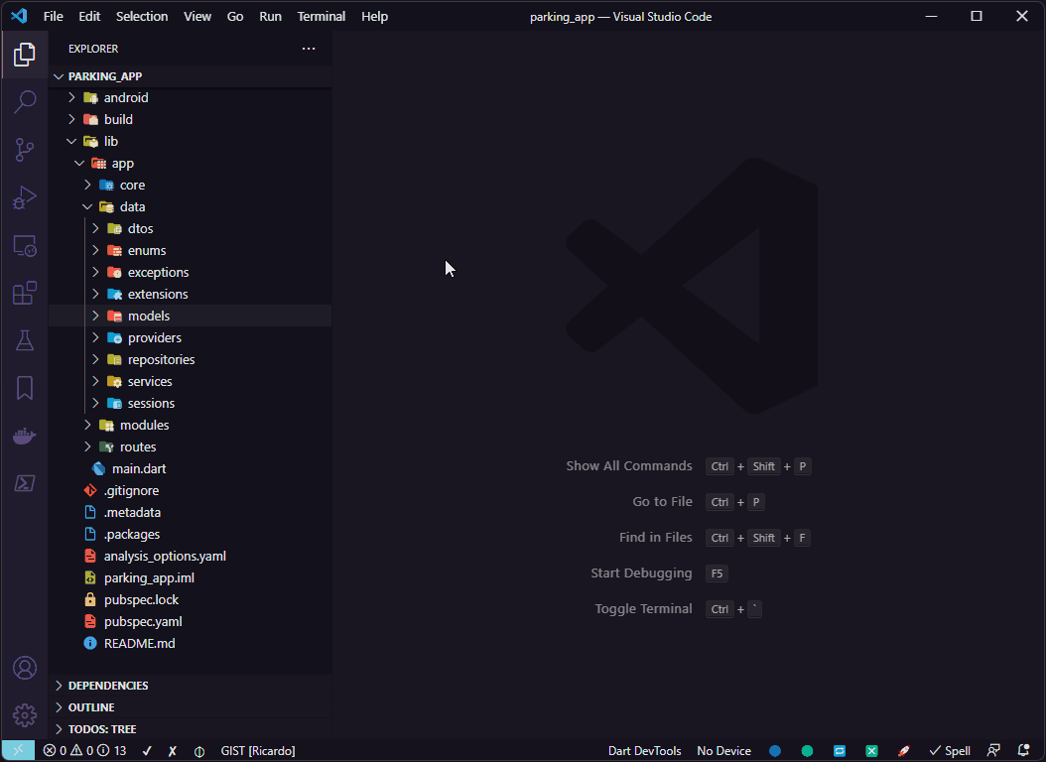Open the Source Control view icon
The height and width of the screenshot is (762, 1046).
click(25, 150)
